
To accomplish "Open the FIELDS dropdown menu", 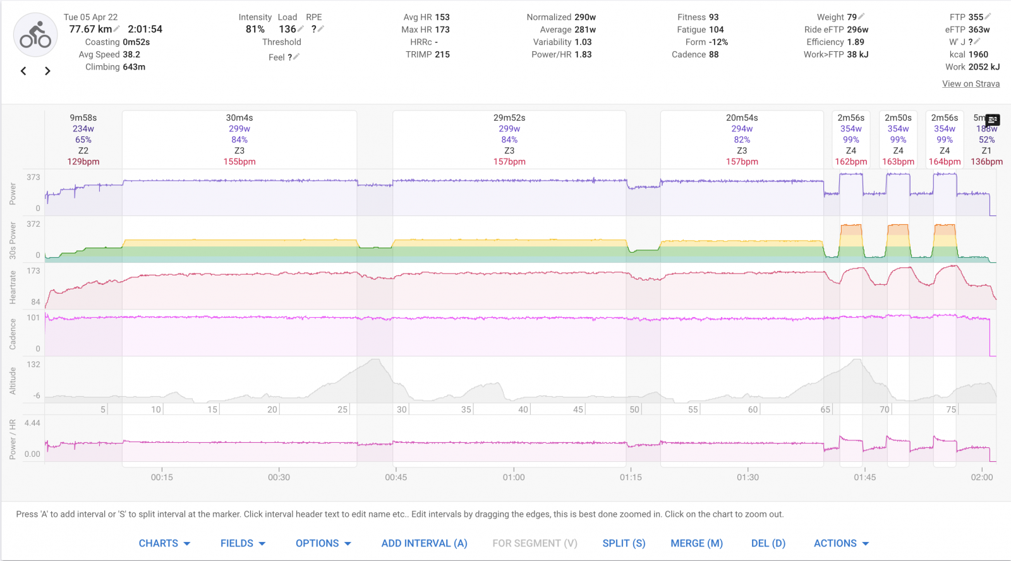I will pos(243,543).
